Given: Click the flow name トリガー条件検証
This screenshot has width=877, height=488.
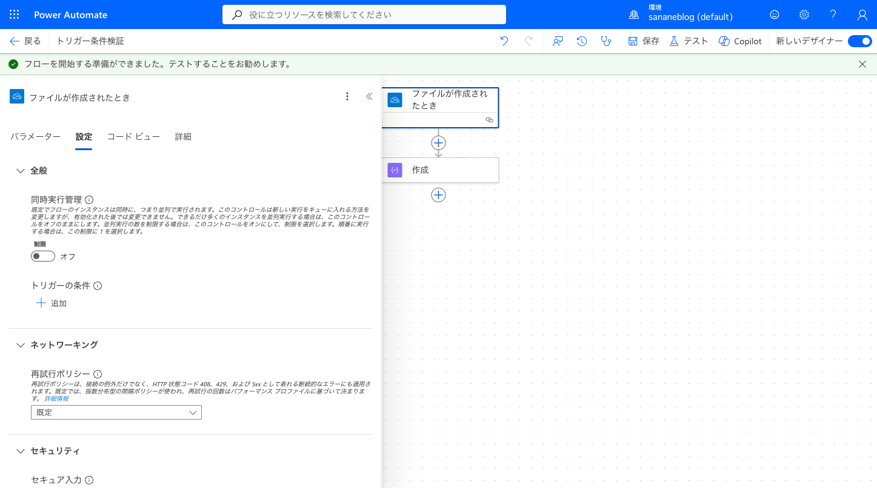Looking at the screenshot, I should tap(90, 41).
